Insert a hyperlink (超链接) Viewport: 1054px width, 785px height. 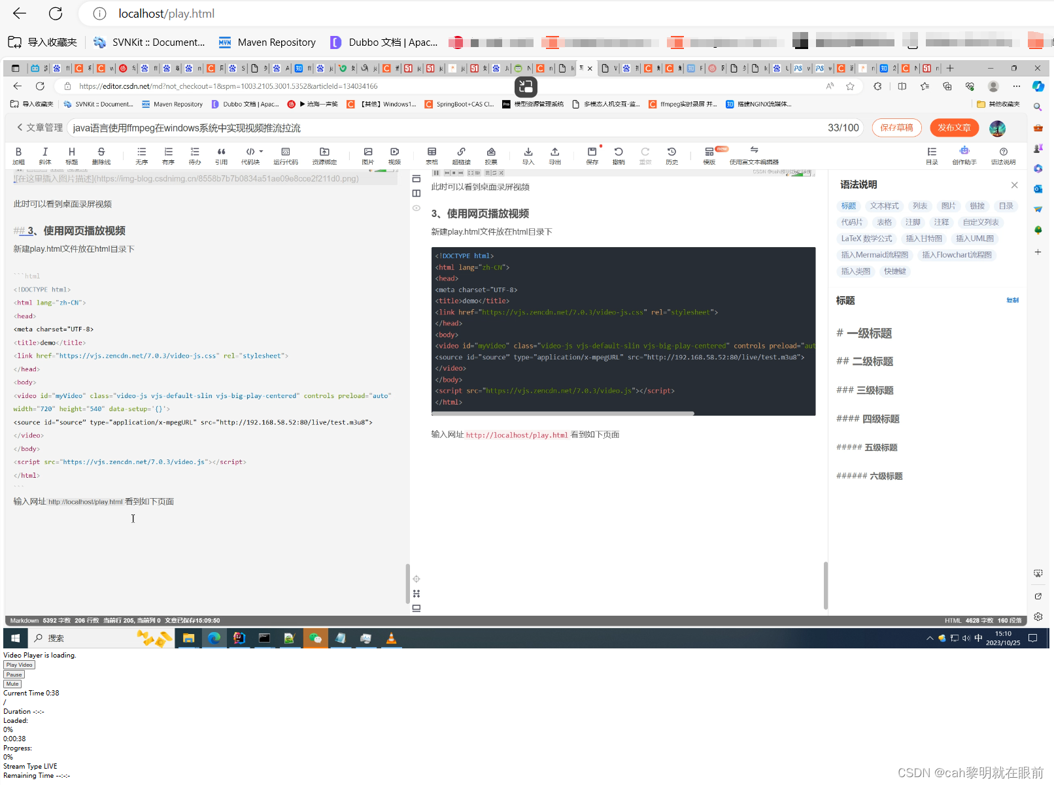coord(461,156)
